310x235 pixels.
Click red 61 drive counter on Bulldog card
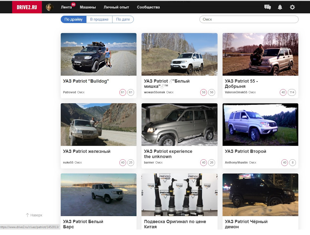pos(123,92)
